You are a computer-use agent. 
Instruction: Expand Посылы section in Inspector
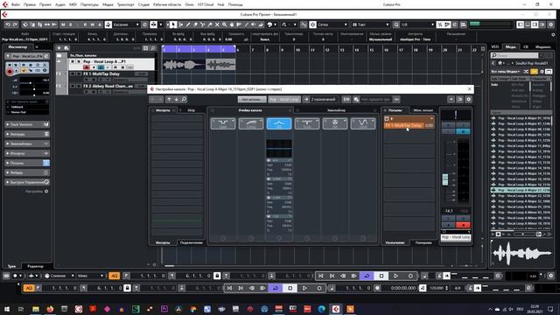click(27, 163)
